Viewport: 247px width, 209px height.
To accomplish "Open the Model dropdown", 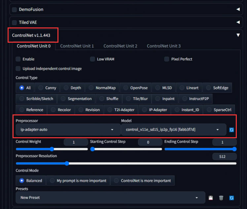I will [x=174, y=130].
